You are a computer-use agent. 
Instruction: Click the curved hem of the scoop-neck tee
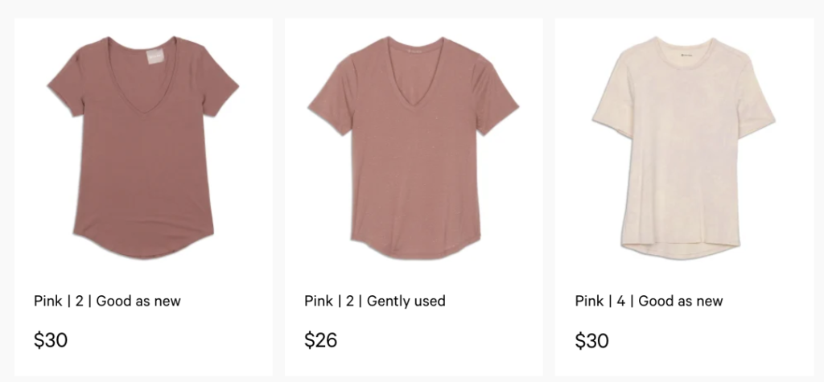click(x=143, y=252)
